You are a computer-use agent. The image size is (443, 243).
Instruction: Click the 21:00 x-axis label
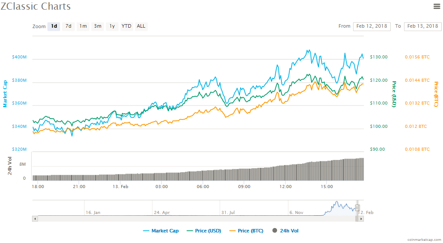tap(79, 187)
